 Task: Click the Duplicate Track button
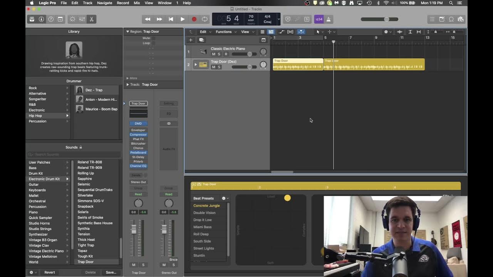click(x=201, y=40)
